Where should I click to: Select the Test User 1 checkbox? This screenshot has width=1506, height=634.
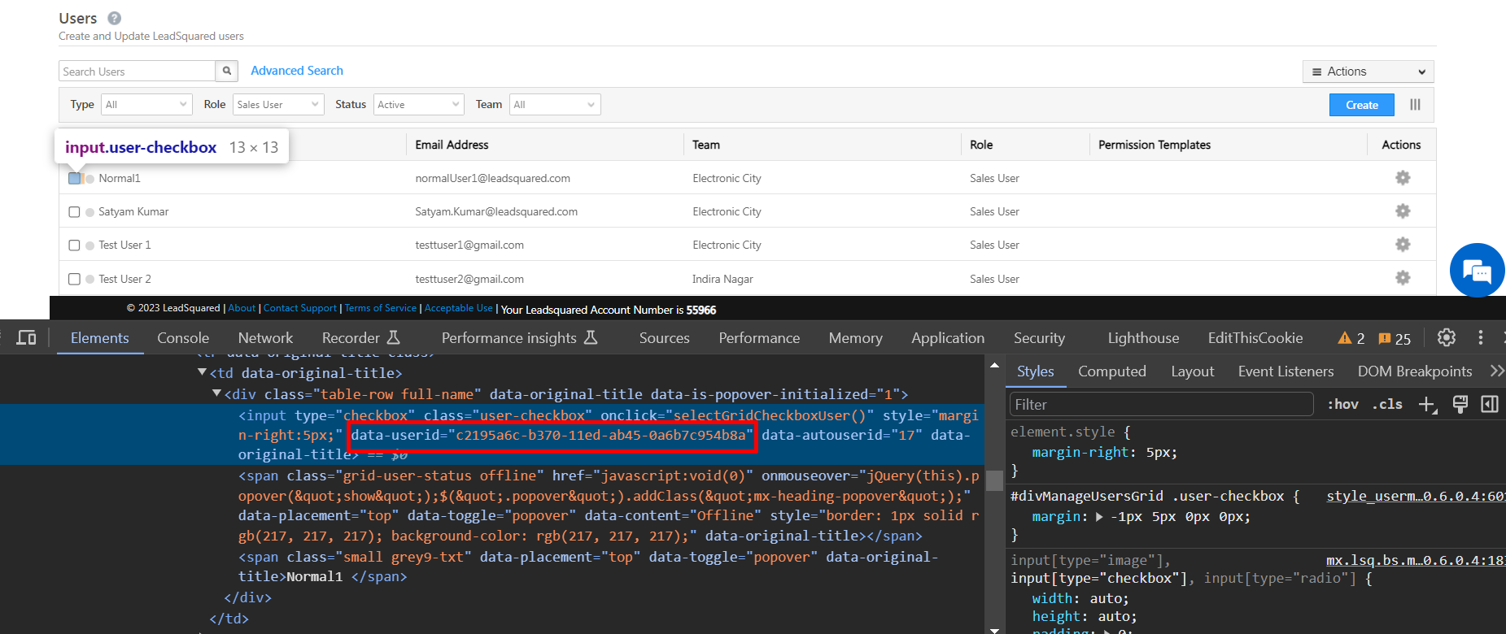click(74, 245)
